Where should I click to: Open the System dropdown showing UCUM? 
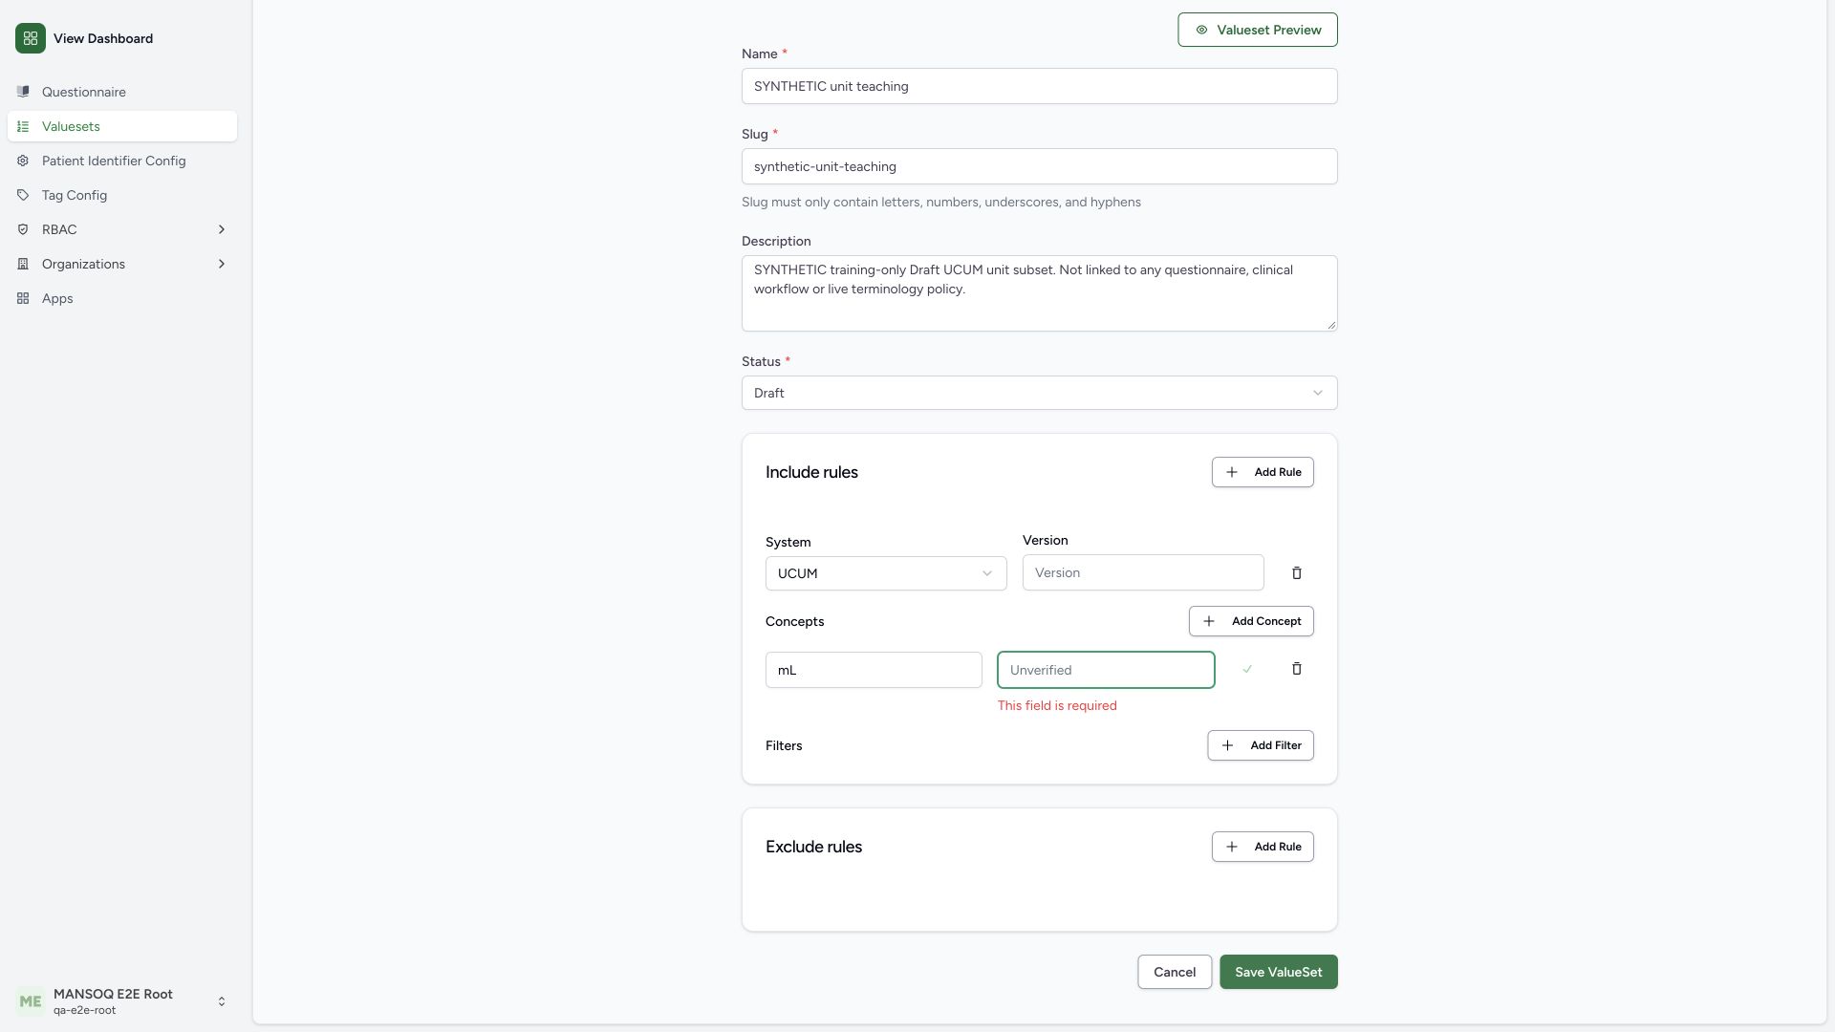(x=886, y=573)
